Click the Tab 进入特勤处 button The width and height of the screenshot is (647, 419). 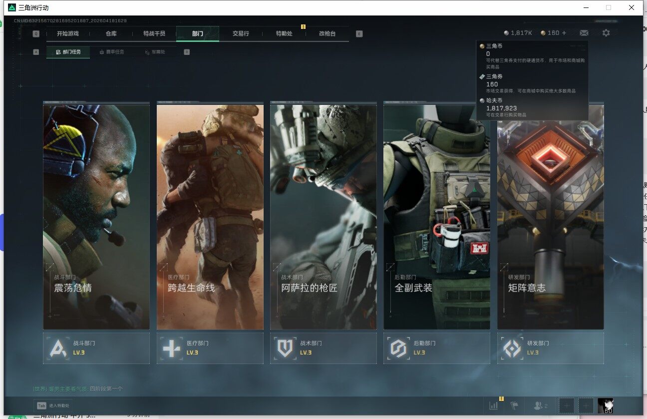(x=53, y=406)
